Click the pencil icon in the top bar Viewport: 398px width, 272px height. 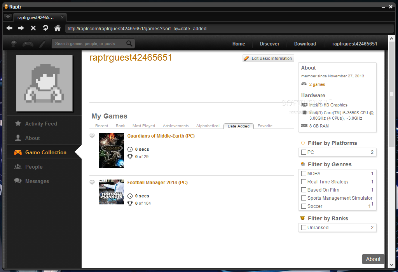click(x=42, y=44)
